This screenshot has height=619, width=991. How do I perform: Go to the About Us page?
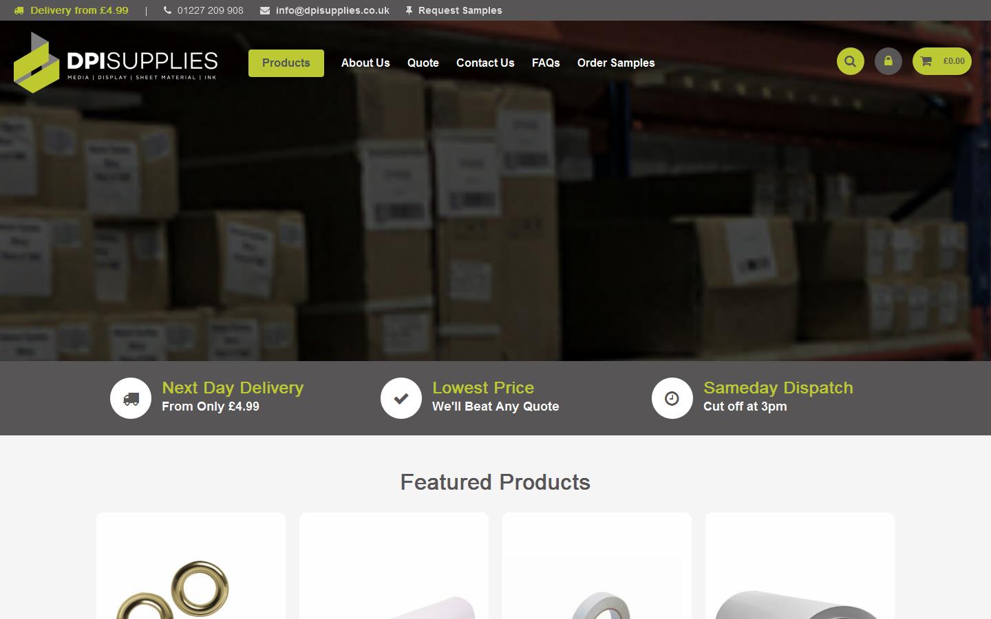(365, 63)
